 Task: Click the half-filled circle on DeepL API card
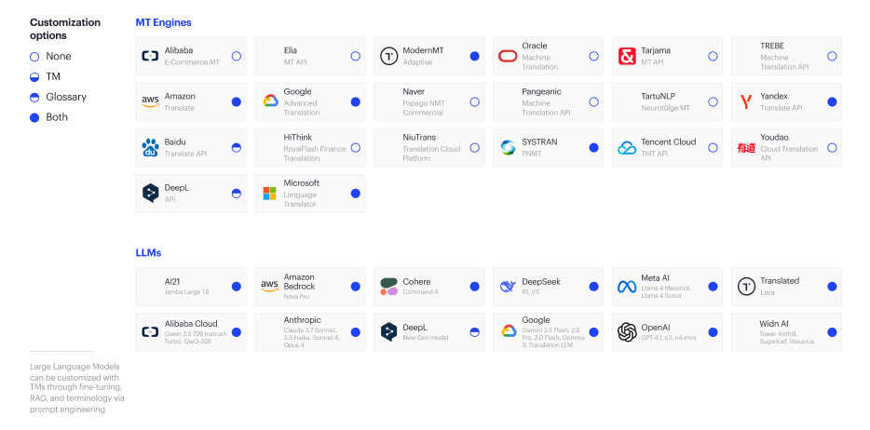coord(237,194)
